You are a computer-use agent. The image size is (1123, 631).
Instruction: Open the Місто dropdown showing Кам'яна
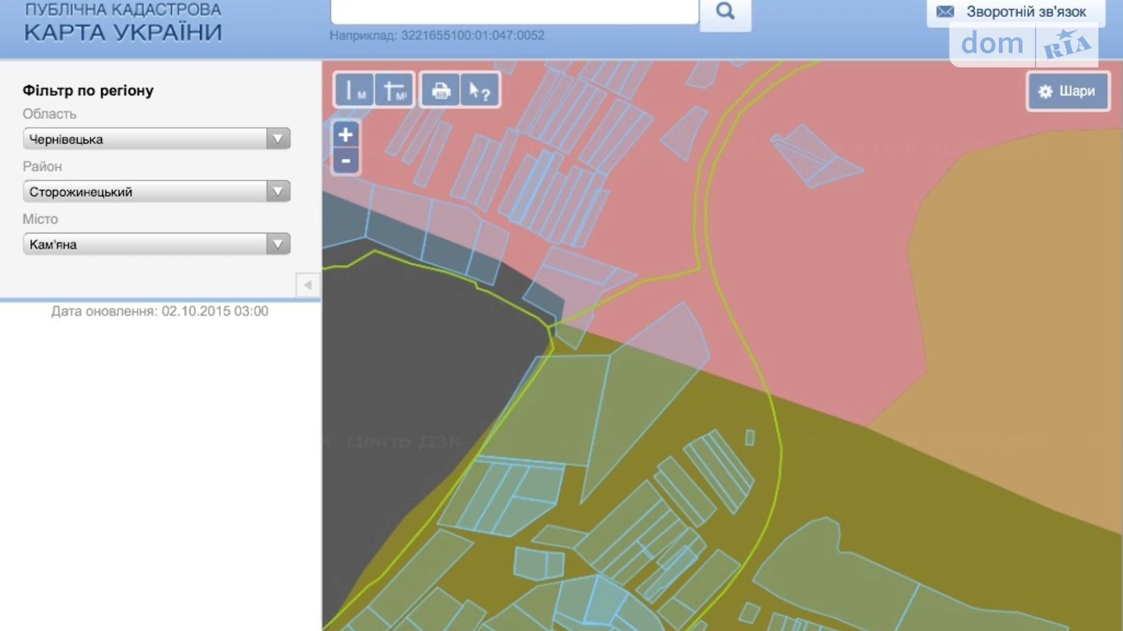coord(157,245)
